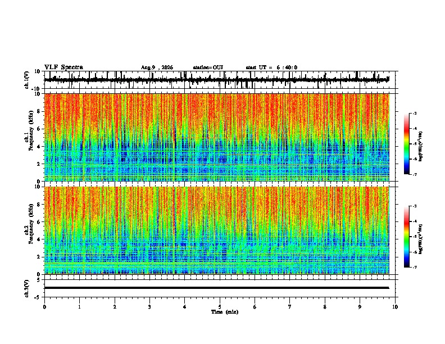445x344 pixels.
Task: Click the ch.1 voltage waveform trace
Action: tap(216, 80)
